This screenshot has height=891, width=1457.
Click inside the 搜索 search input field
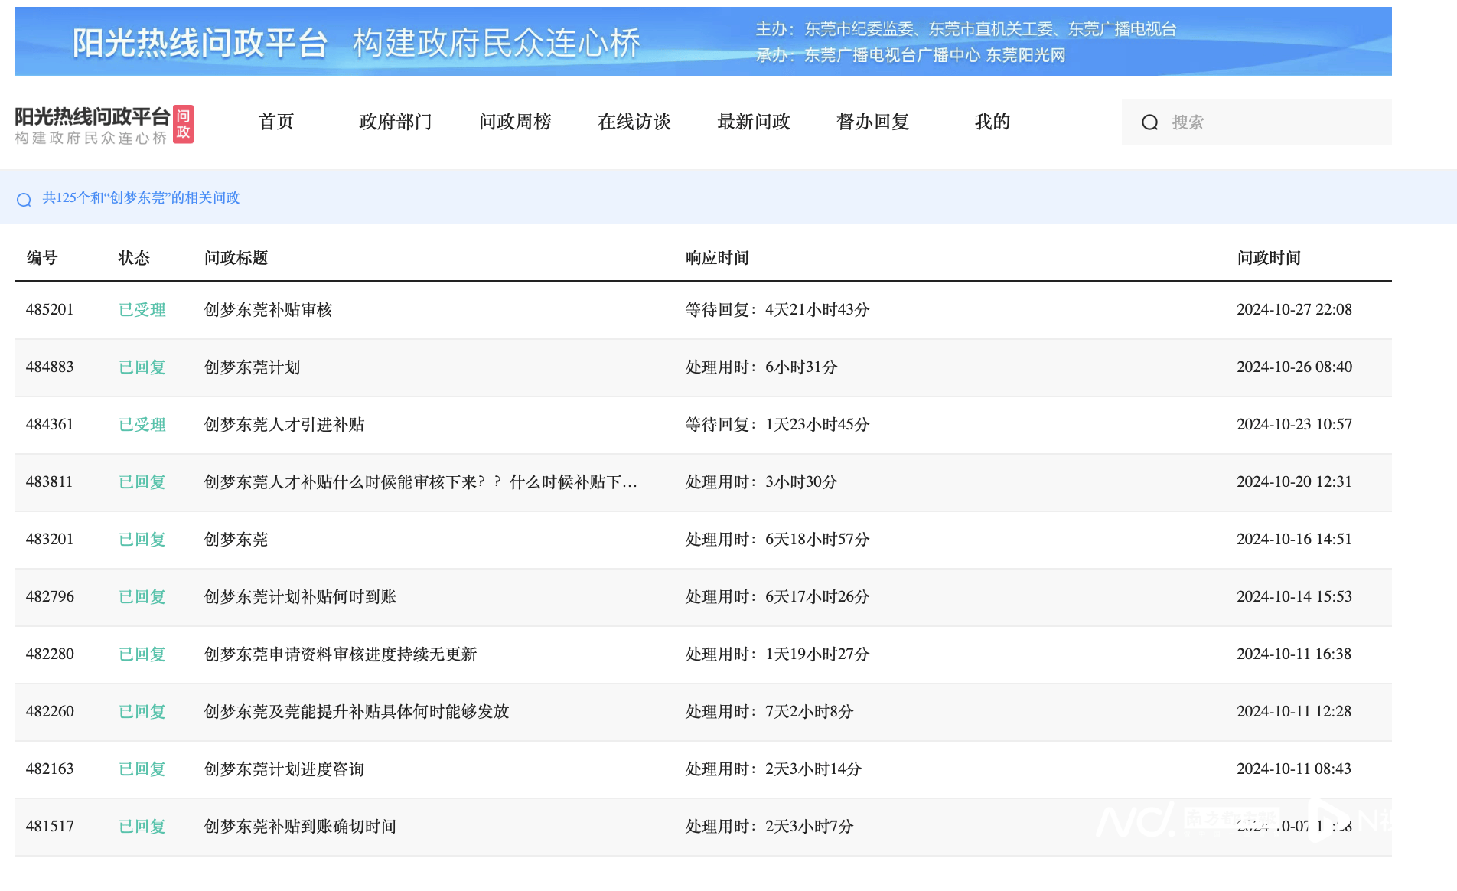point(1263,122)
